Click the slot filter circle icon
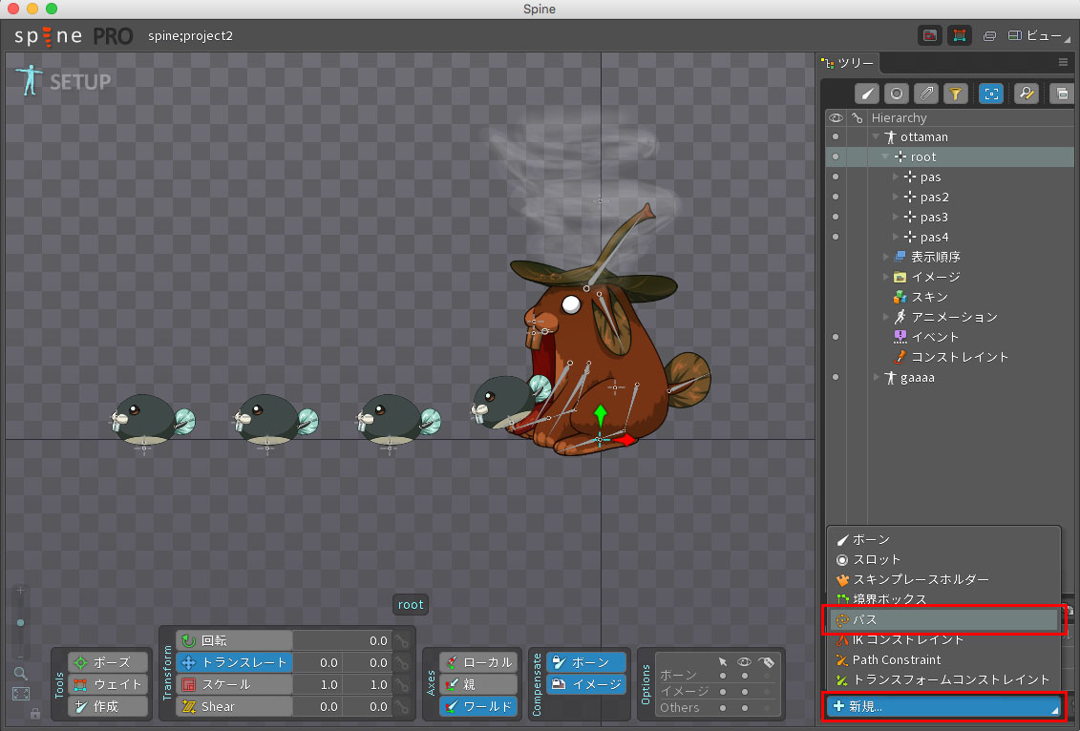 [896, 94]
